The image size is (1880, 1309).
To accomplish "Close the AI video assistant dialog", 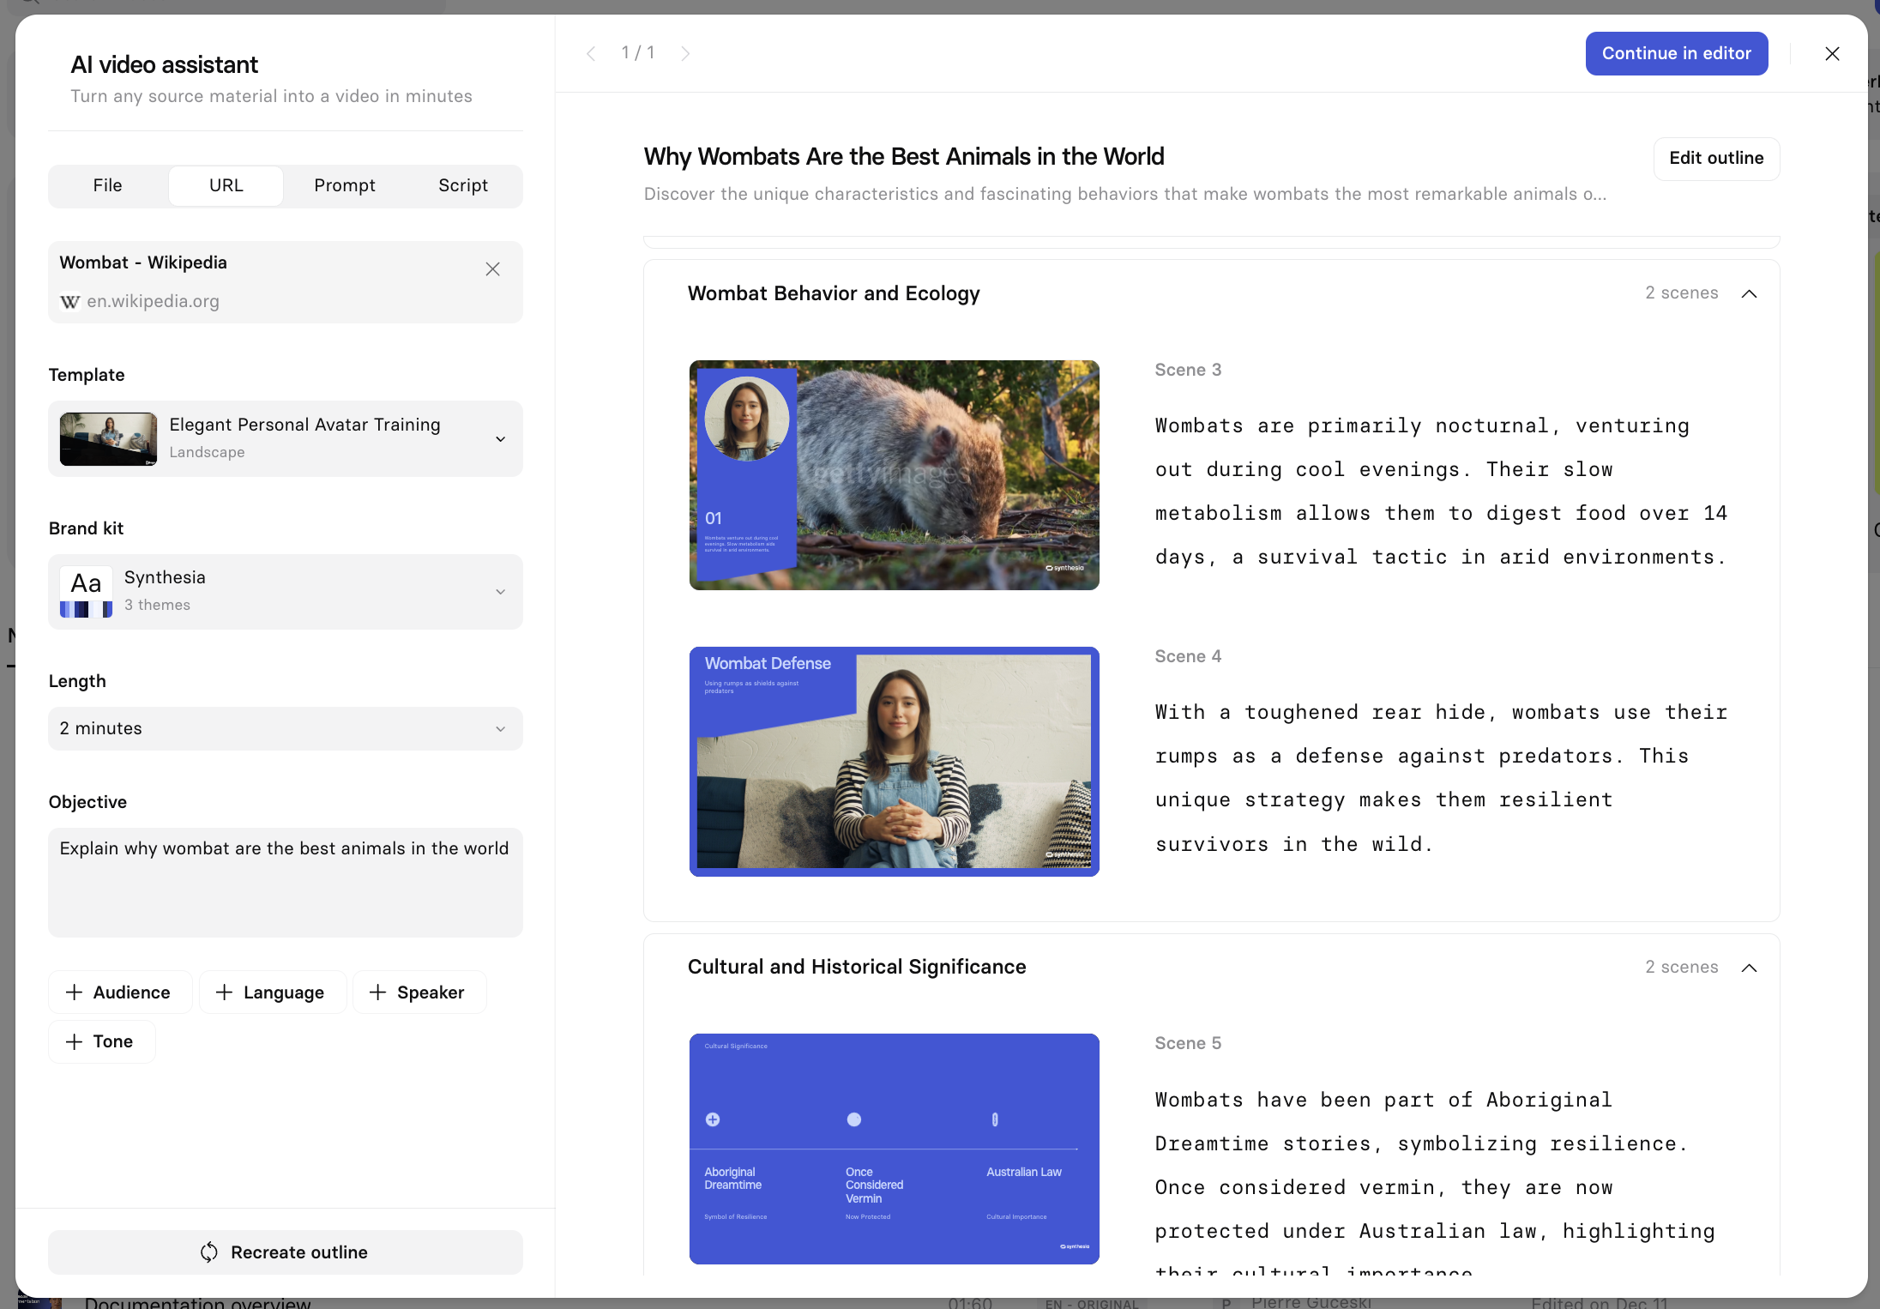I will point(1832,54).
